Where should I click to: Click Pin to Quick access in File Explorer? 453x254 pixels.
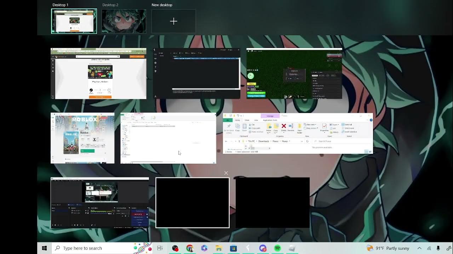(229, 128)
